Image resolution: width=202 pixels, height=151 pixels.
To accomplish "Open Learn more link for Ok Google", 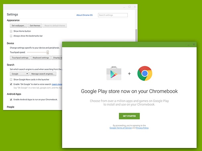I will pos(57,84).
